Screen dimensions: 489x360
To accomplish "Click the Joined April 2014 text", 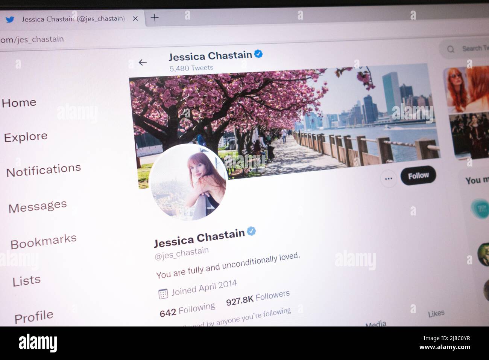I will (204, 288).
